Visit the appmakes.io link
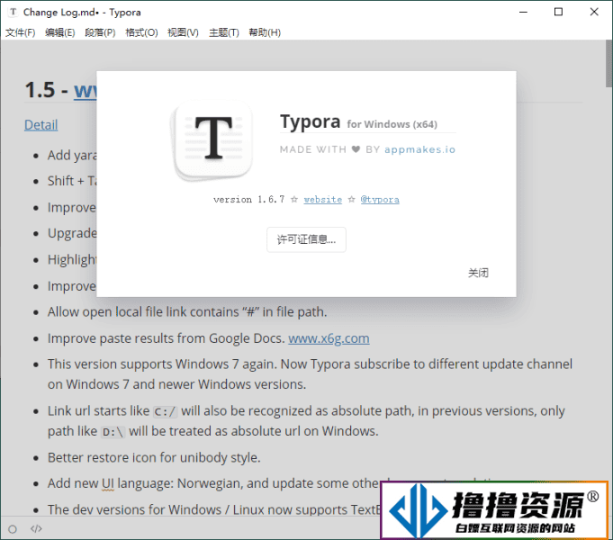Viewport: 613px width, 540px height. pos(419,149)
